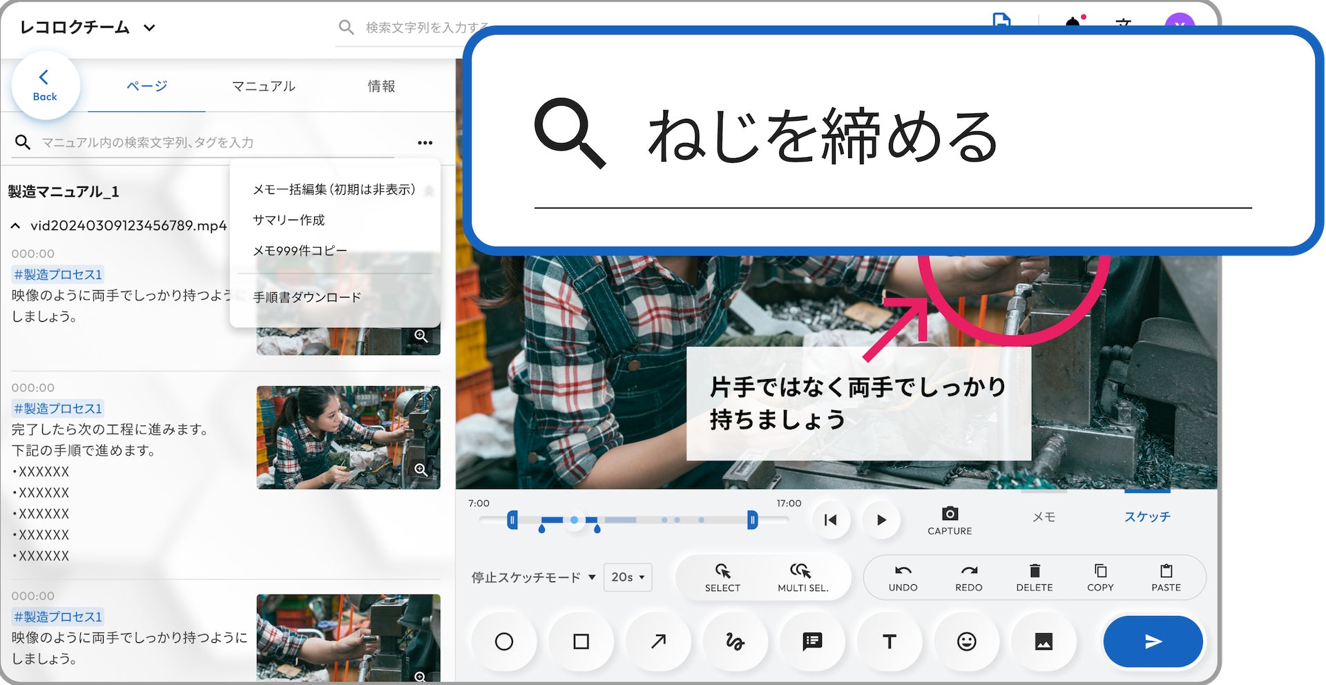Collapse the vid20240309123456789.mp4 section chevron
Screen dimensions: 1326x685
pyautogui.click(x=15, y=226)
